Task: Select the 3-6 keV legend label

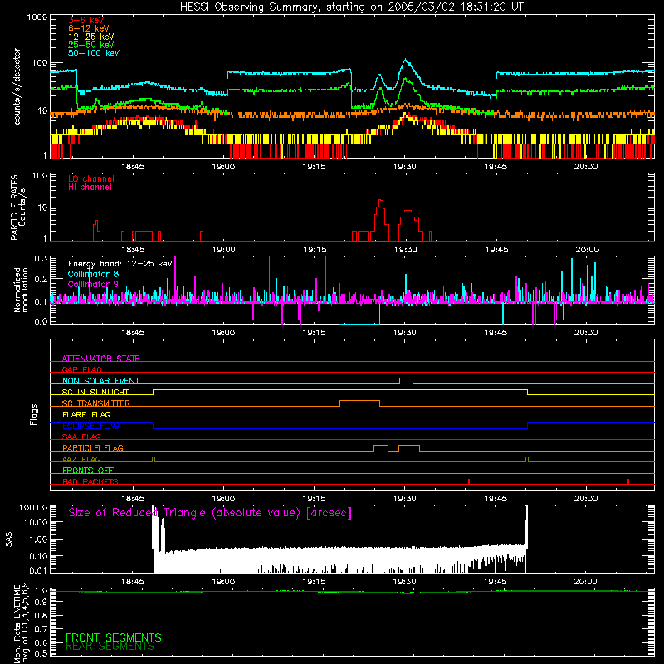Action: 86,20
